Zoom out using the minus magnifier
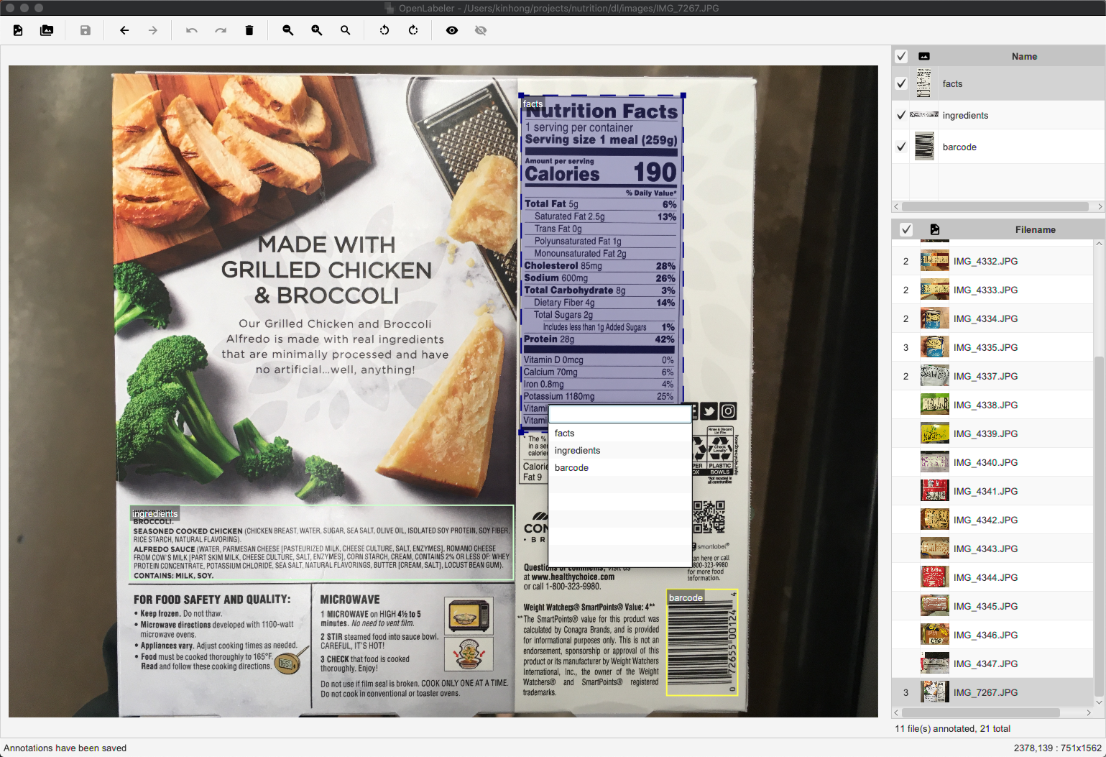The height and width of the screenshot is (757, 1106). (288, 30)
